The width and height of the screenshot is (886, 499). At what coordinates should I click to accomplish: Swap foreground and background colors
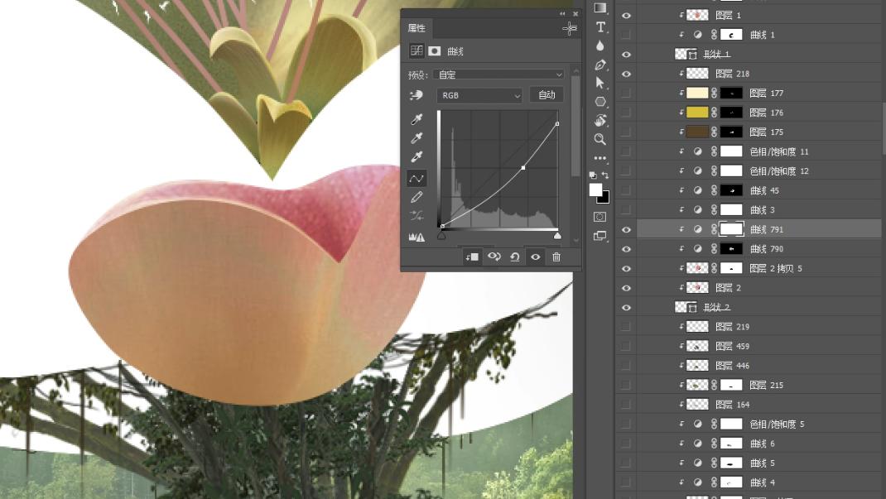605,175
